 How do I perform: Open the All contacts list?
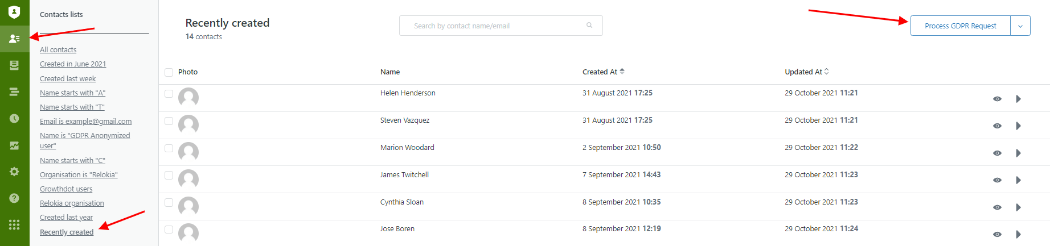click(x=58, y=50)
